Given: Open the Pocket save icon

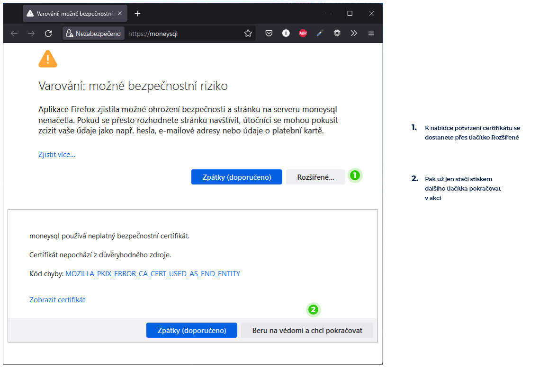Looking at the screenshot, I should pyautogui.click(x=269, y=33).
